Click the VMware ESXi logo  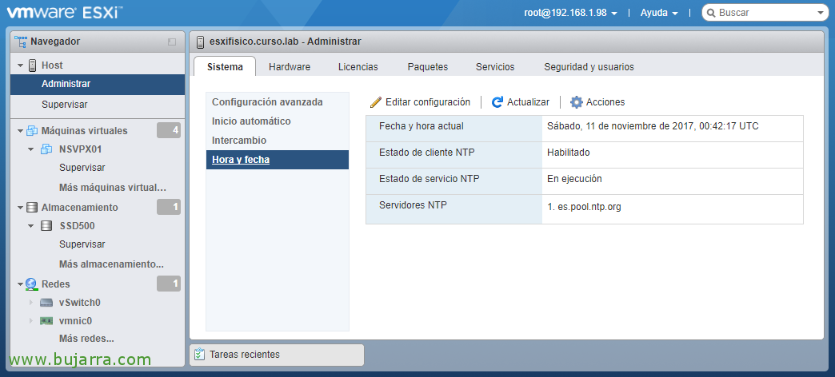65,13
